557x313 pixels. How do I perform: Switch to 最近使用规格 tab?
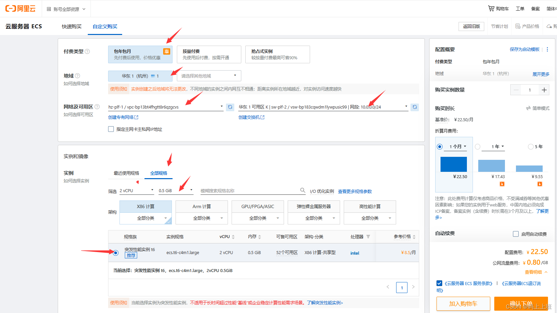coord(126,173)
